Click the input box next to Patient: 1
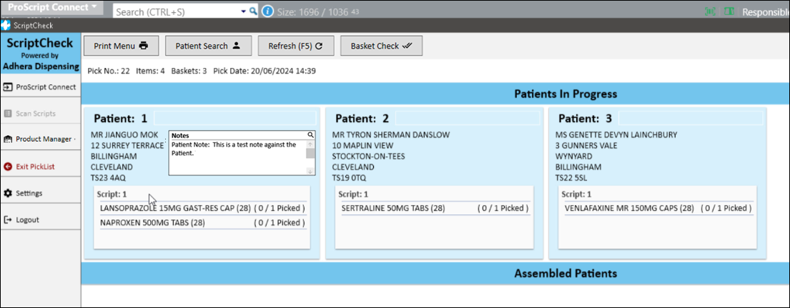This screenshot has width=790, height=308. (x=234, y=118)
